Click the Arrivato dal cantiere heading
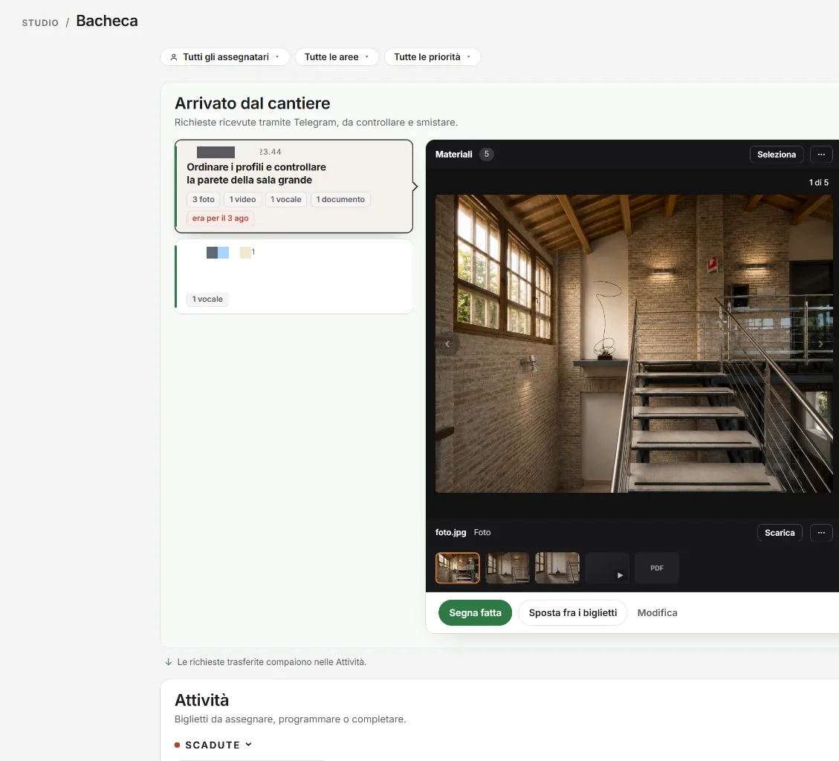Image resolution: width=839 pixels, height=761 pixels. coord(252,103)
